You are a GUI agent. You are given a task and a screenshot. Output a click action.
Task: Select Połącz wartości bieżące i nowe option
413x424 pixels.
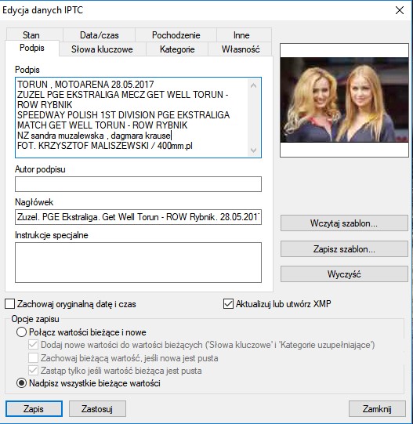(x=21, y=332)
